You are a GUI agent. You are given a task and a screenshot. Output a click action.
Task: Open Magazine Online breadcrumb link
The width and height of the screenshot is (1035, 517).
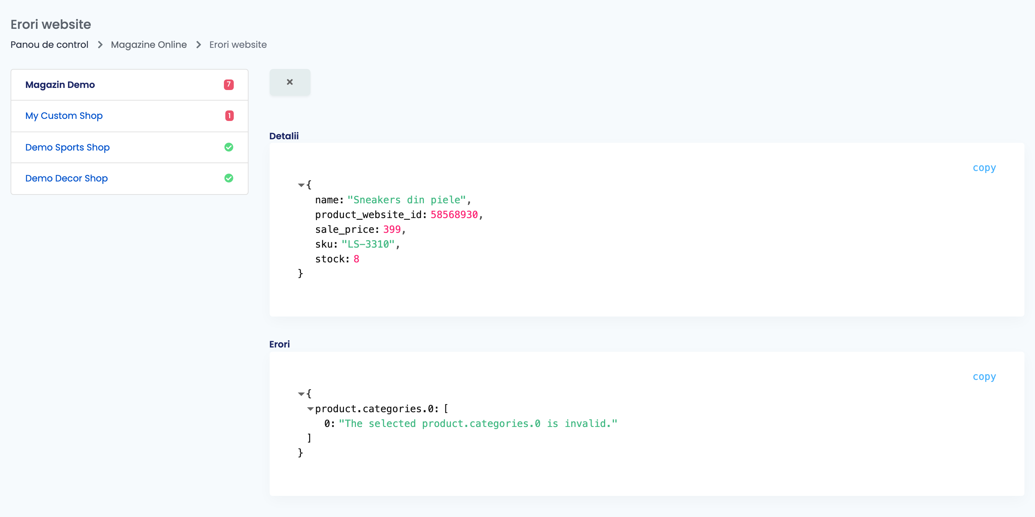coord(149,45)
